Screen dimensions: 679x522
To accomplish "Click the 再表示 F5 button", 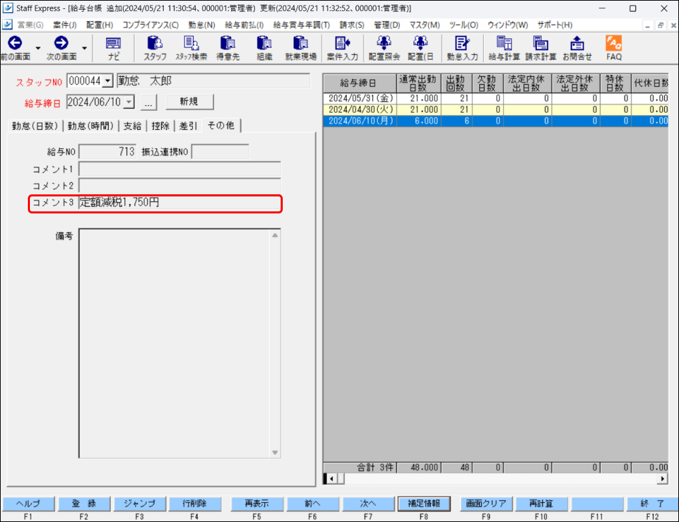I will tap(257, 504).
